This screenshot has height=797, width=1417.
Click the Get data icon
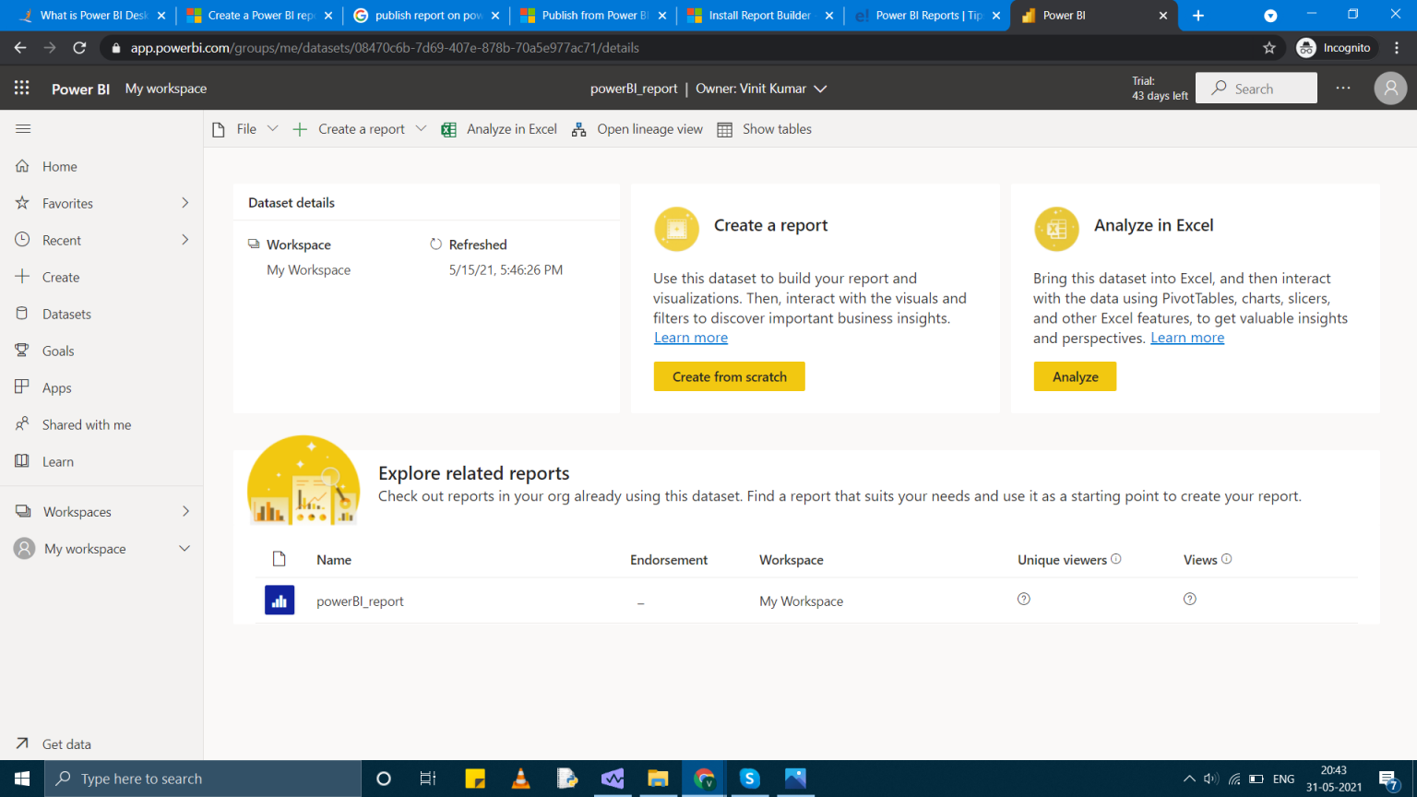pyautogui.click(x=23, y=743)
